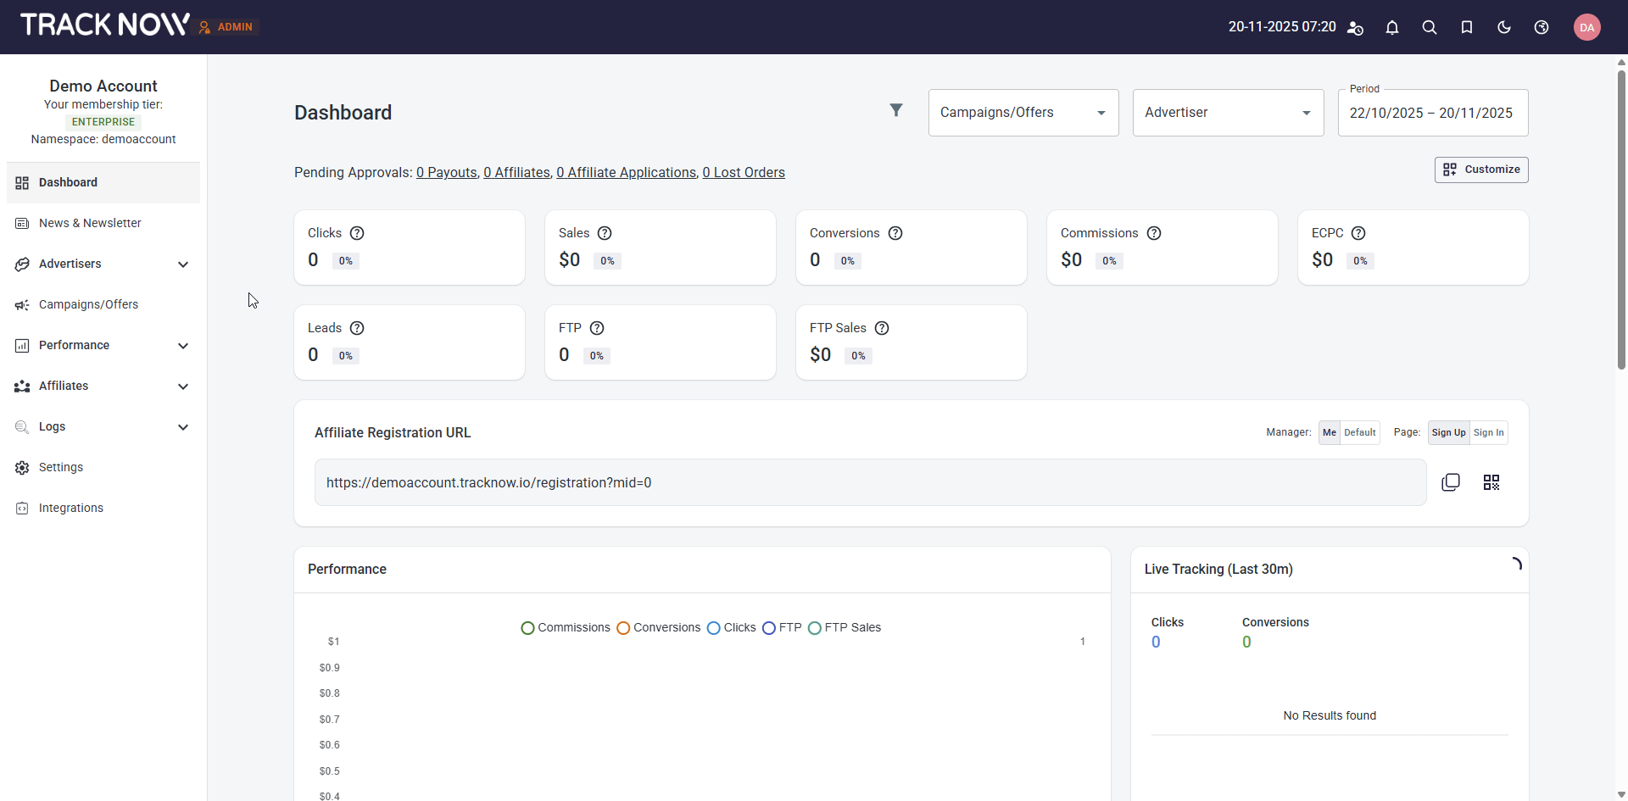Open the Campaigns/Offers filter dropdown

(1023, 113)
